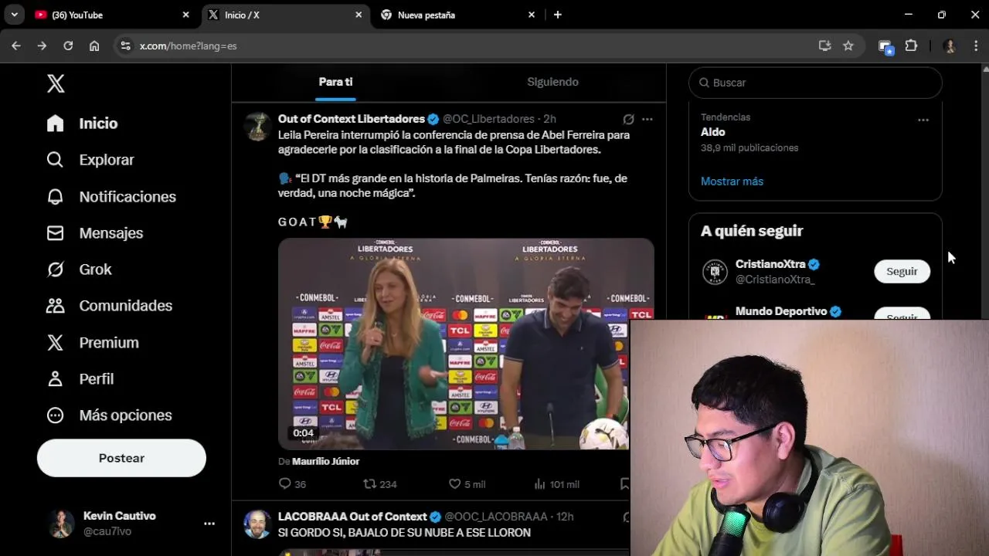
Task: Reply to the post with 36 comments
Action: coord(292,484)
